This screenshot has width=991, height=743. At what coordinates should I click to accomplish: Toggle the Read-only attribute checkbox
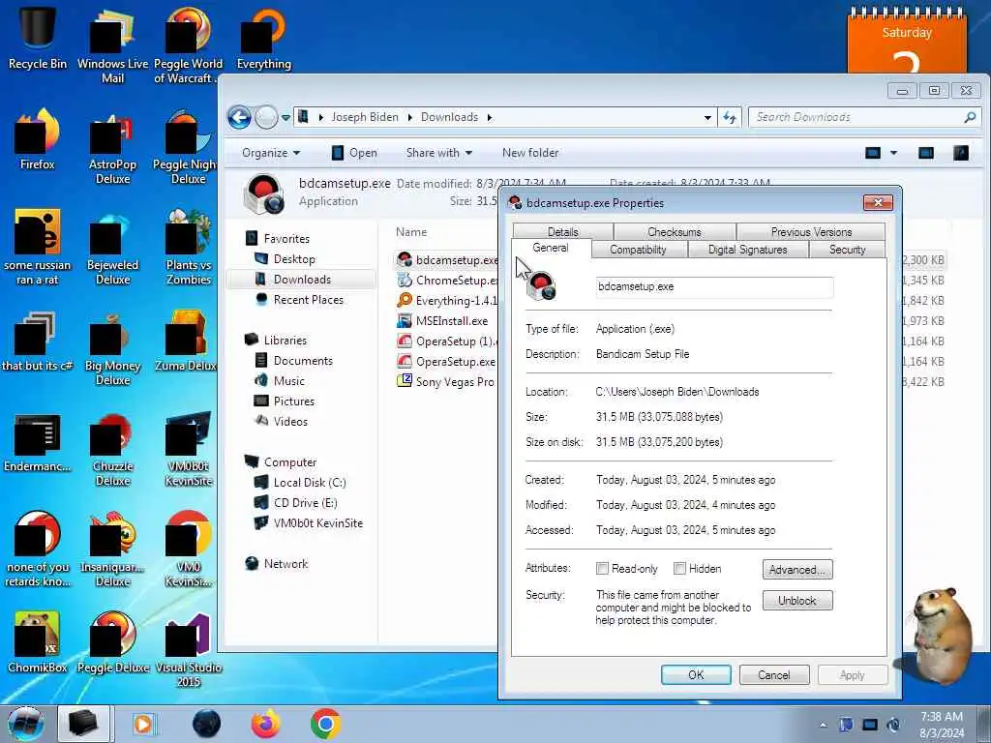tap(602, 569)
